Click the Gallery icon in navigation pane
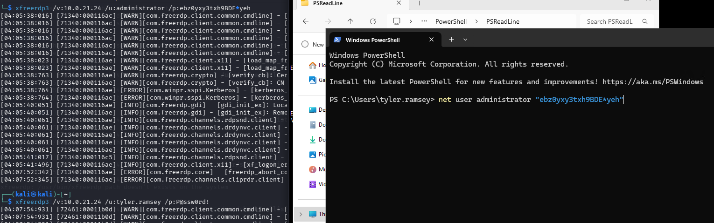Viewport: 714px width, 223px height. [312, 80]
